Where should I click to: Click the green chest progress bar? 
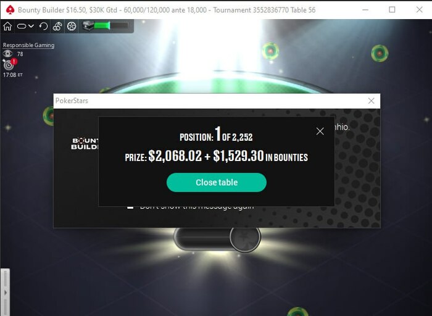[x=111, y=26]
